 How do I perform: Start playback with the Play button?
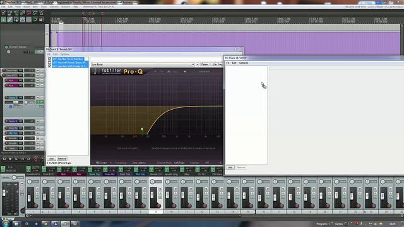coord(16,159)
